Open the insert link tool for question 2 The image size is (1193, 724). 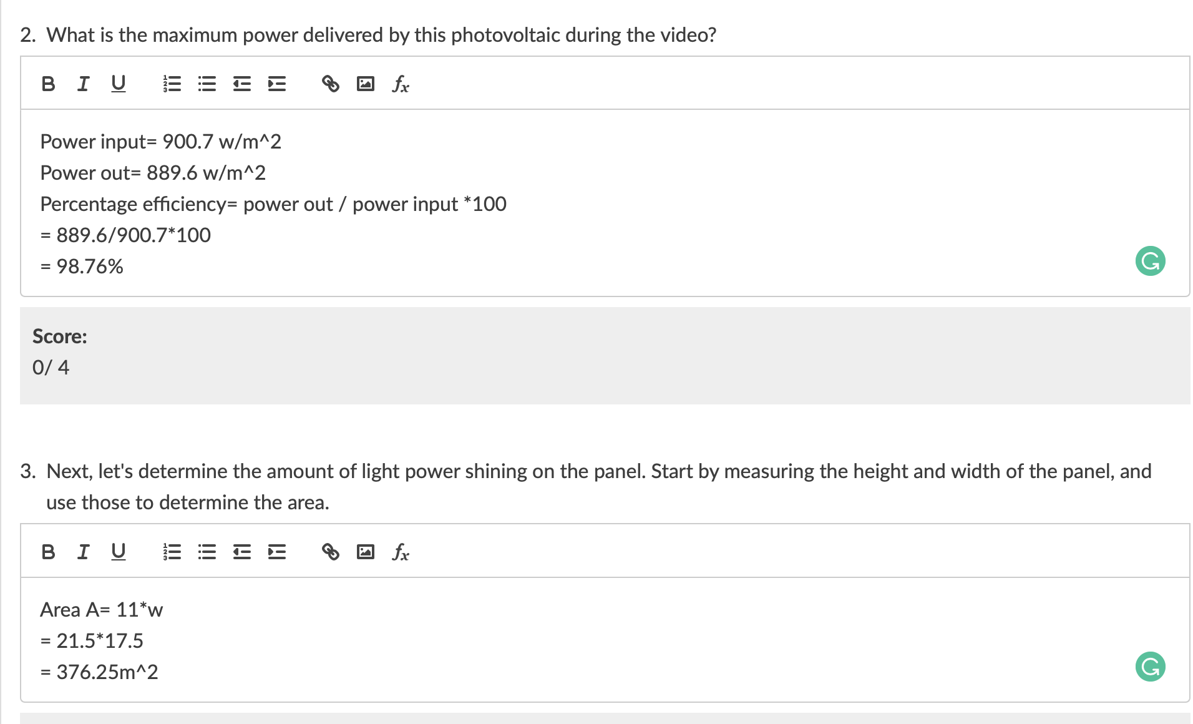point(329,83)
